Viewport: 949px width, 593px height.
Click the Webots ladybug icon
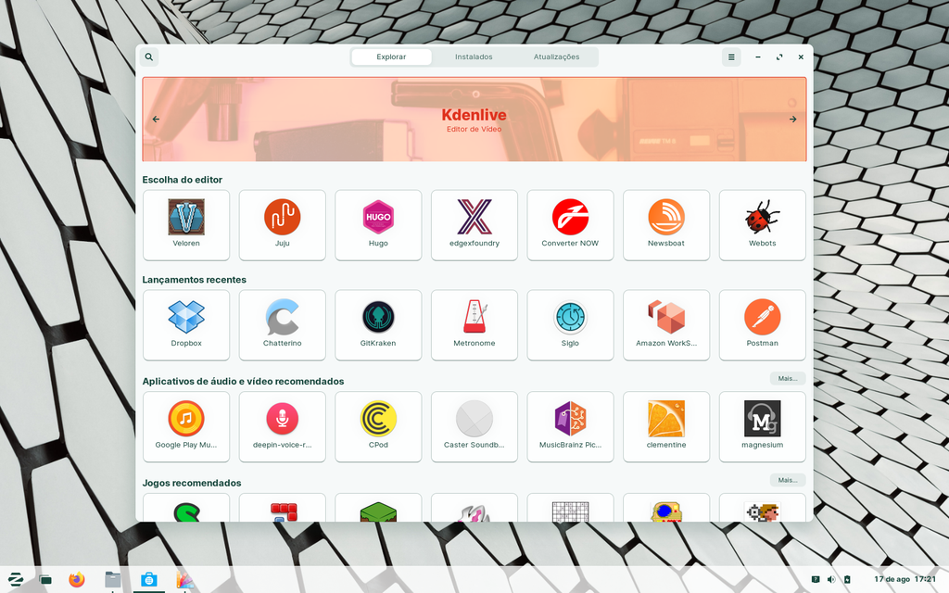(762, 217)
